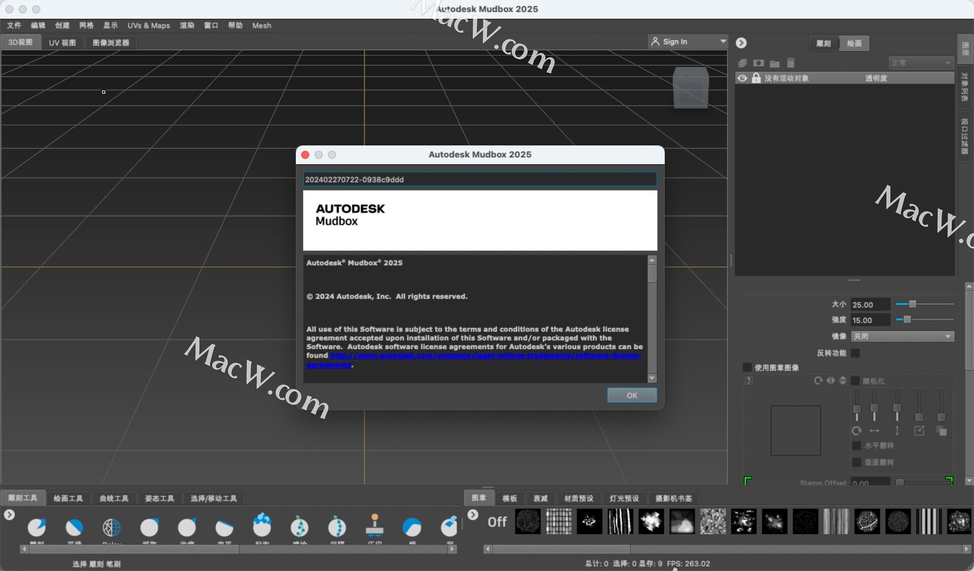
Task: Click the Off stamp button
Action: pos(497,522)
